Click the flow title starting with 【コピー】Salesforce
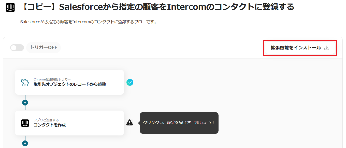This screenshot has width=346, height=148. click(158, 7)
